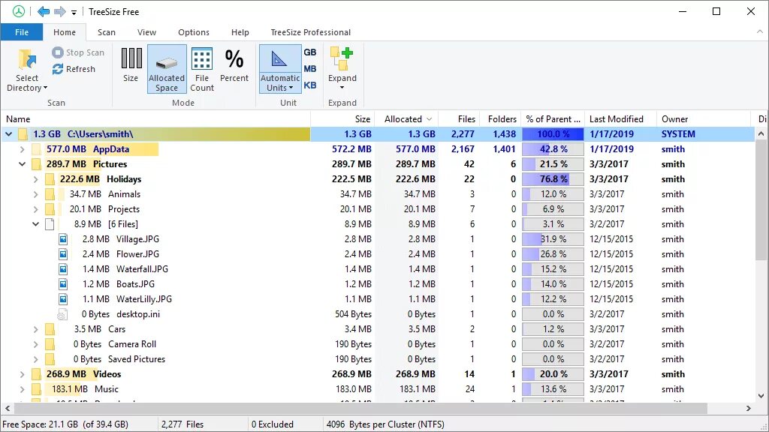Open the quick access toolbar dropdown
Image resolution: width=769 pixels, height=432 pixels.
(74, 12)
